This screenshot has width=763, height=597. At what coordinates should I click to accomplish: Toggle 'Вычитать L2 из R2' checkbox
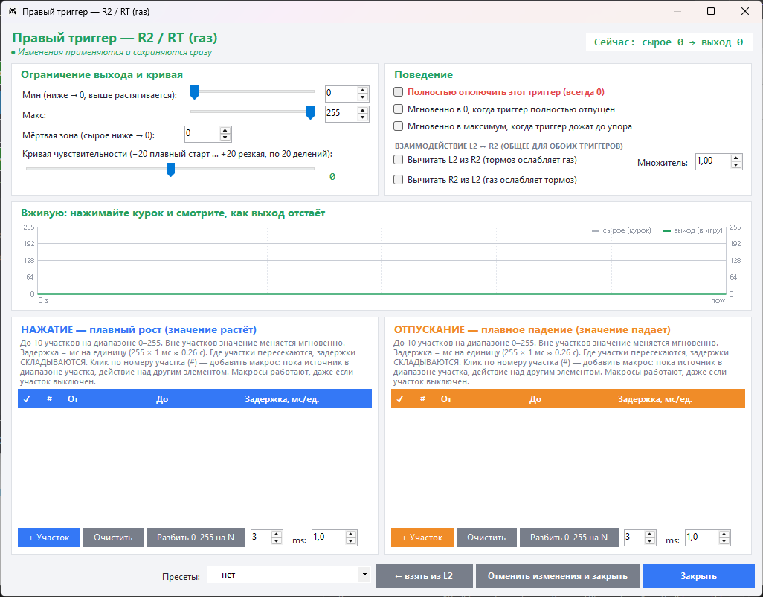tap(398, 160)
